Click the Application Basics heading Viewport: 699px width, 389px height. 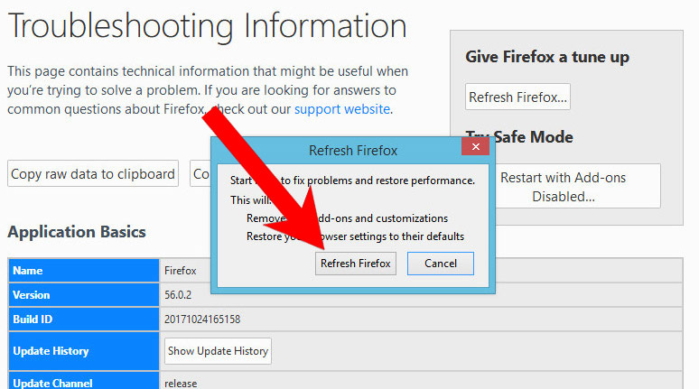pyautogui.click(x=77, y=232)
